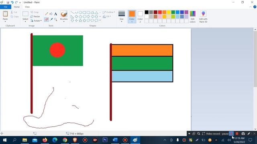Pick the purple color swatch
The image size is (257, 144).
pyautogui.click(x=186, y=12)
